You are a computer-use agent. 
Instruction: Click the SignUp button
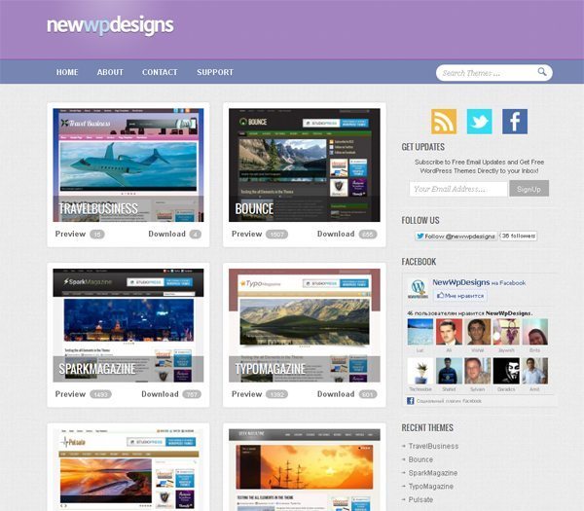[529, 189]
